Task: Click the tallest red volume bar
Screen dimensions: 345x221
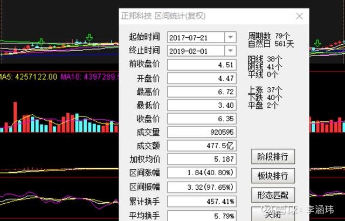Action: click(15, 117)
